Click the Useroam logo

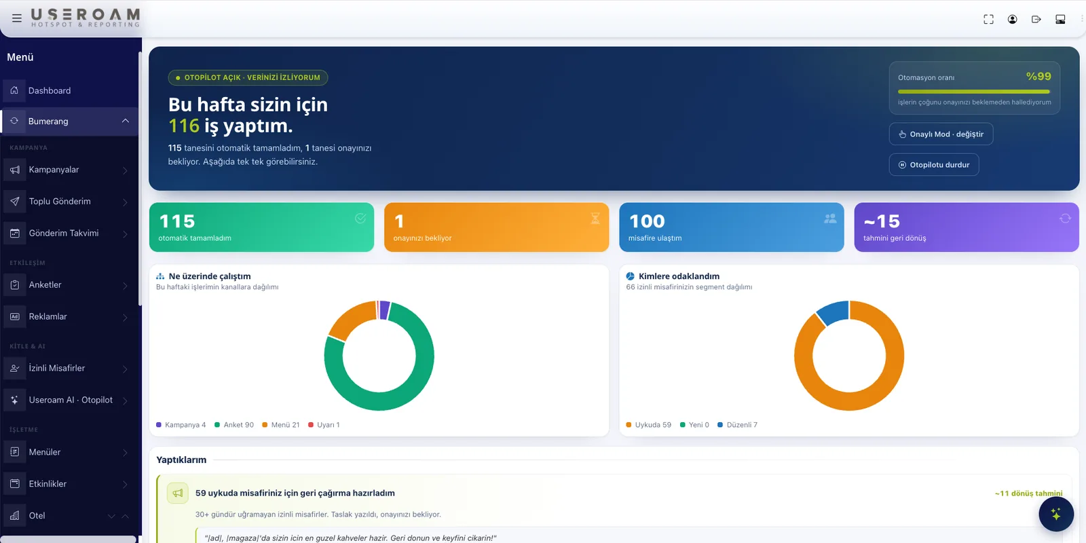86,18
